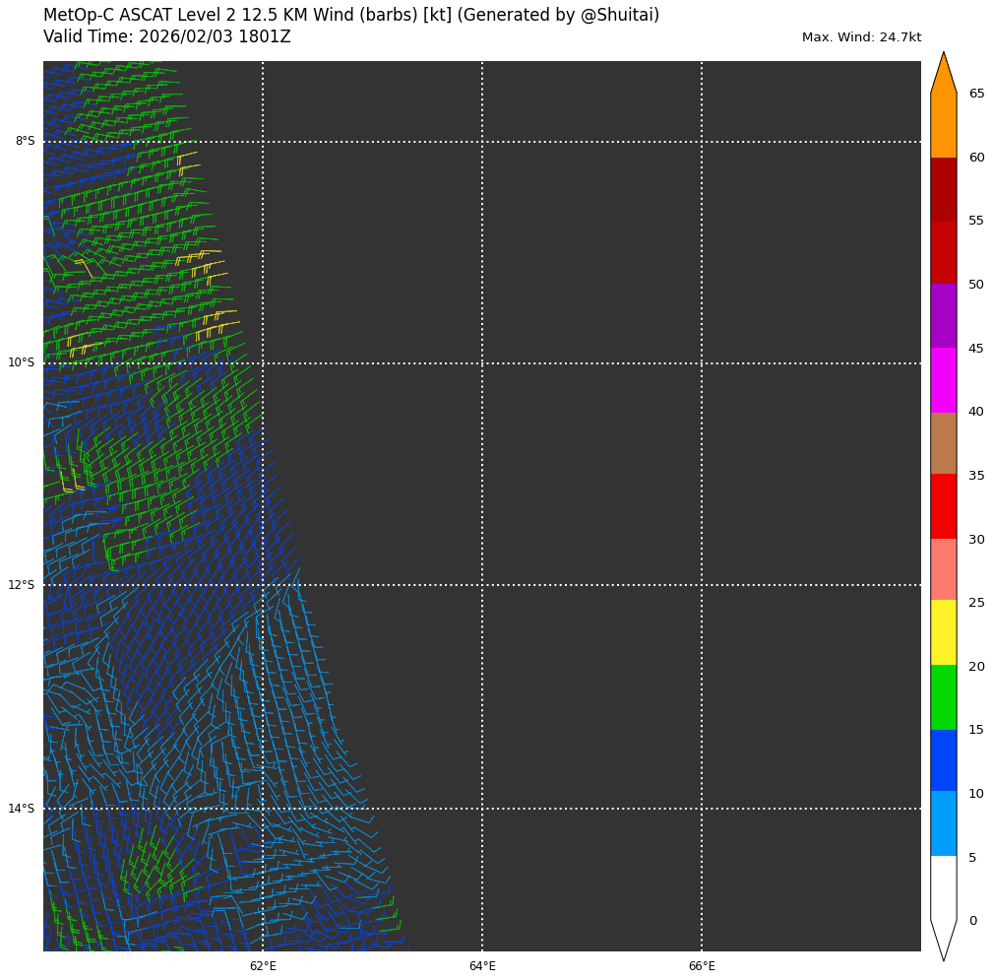Click the brown 35-40 kt colorbar segment
This screenshot has height=980, width=992.
(x=943, y=443)
